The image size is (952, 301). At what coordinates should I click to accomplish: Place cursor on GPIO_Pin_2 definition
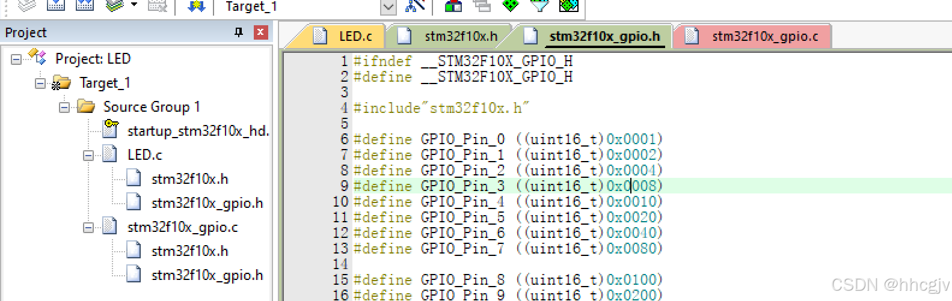[508, 171]
